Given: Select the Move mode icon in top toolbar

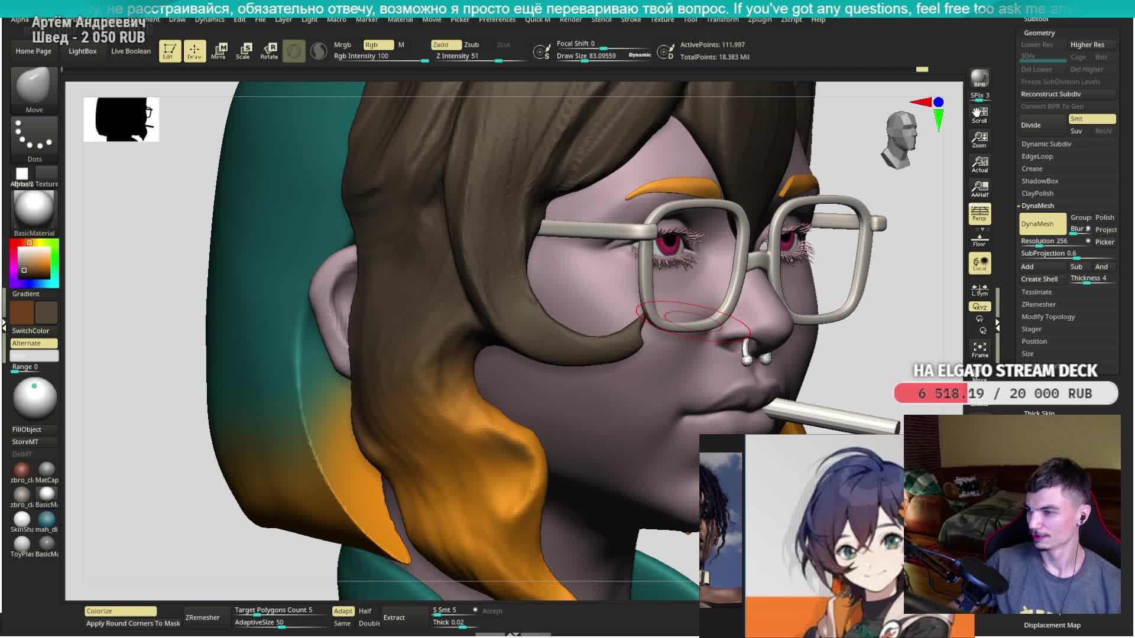Looking at the screenshot, I should (219, 51).
